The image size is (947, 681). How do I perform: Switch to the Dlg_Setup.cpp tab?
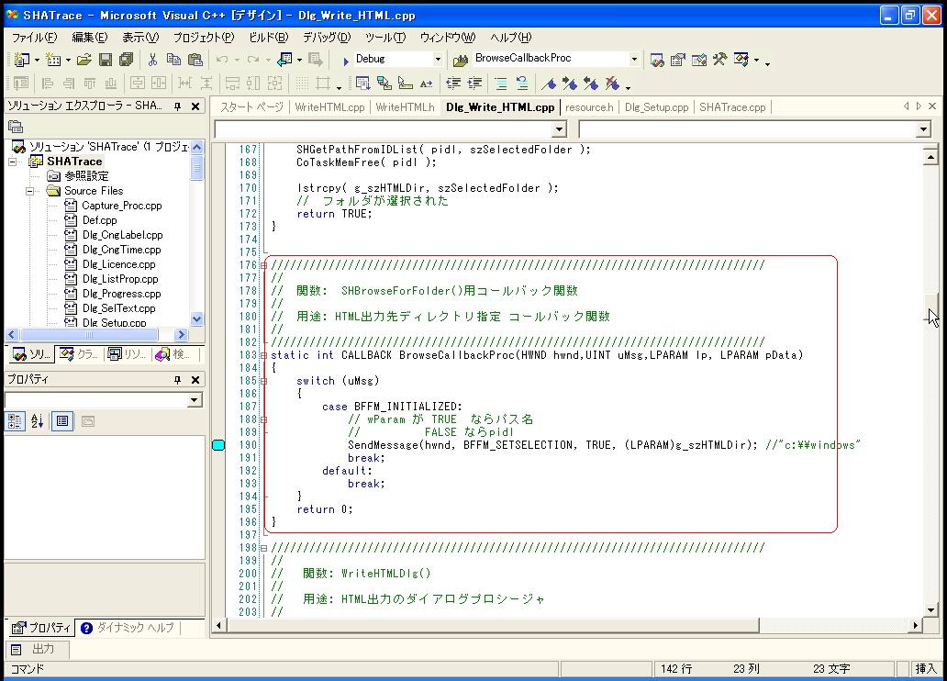point(656,107)
